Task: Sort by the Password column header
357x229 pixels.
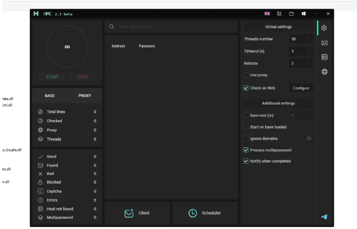Action: pyautogui.click(x=147, y=46)
